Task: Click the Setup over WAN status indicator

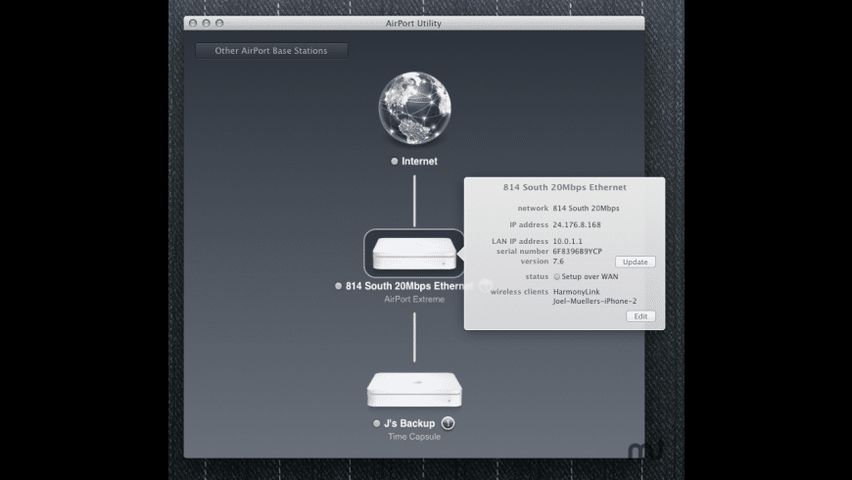Action: (x=556, y=276)
